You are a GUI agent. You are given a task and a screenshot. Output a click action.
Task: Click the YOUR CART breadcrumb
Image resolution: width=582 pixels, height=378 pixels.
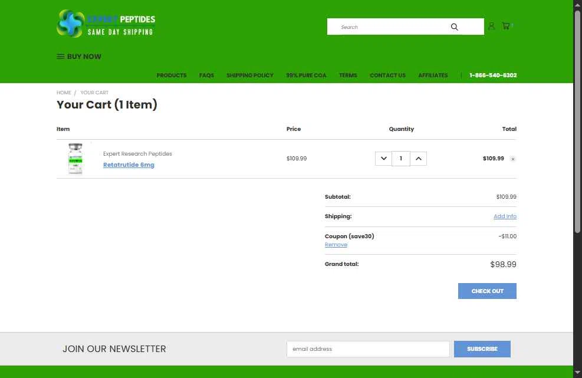click(x=95, y=93)
